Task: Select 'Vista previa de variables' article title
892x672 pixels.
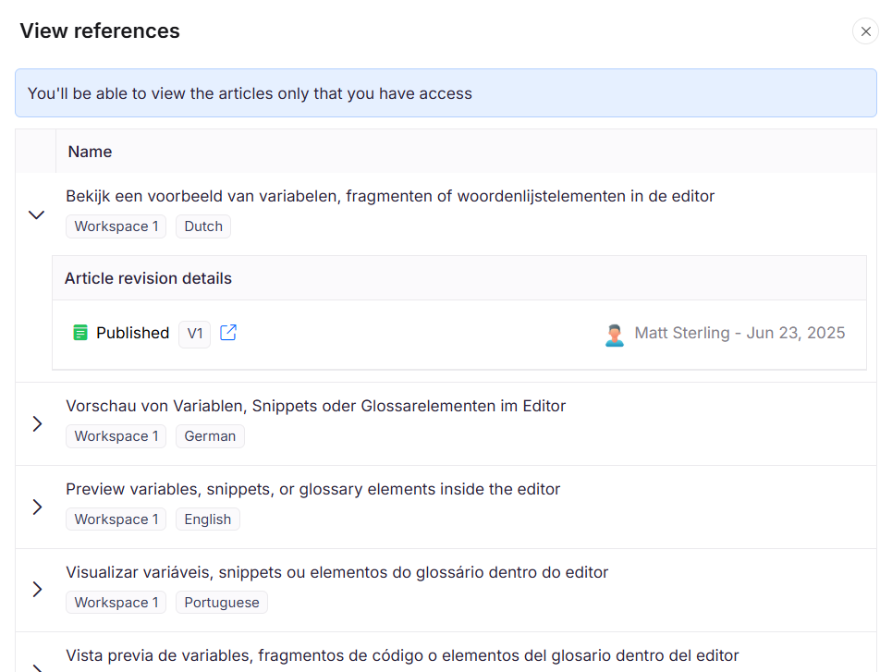Action: (x=402, y=655)
